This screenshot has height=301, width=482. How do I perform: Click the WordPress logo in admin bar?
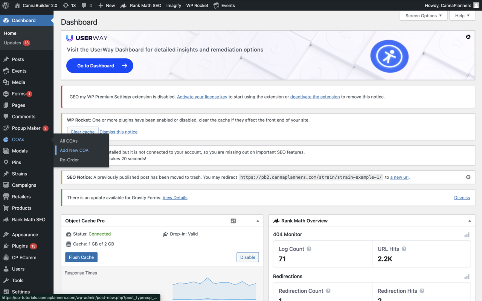(6, 5)
